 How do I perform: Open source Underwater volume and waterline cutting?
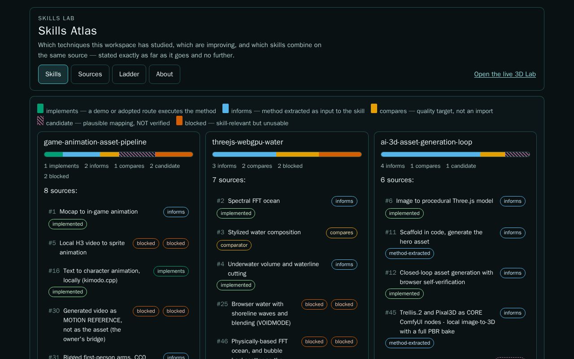tap(274, 269)
